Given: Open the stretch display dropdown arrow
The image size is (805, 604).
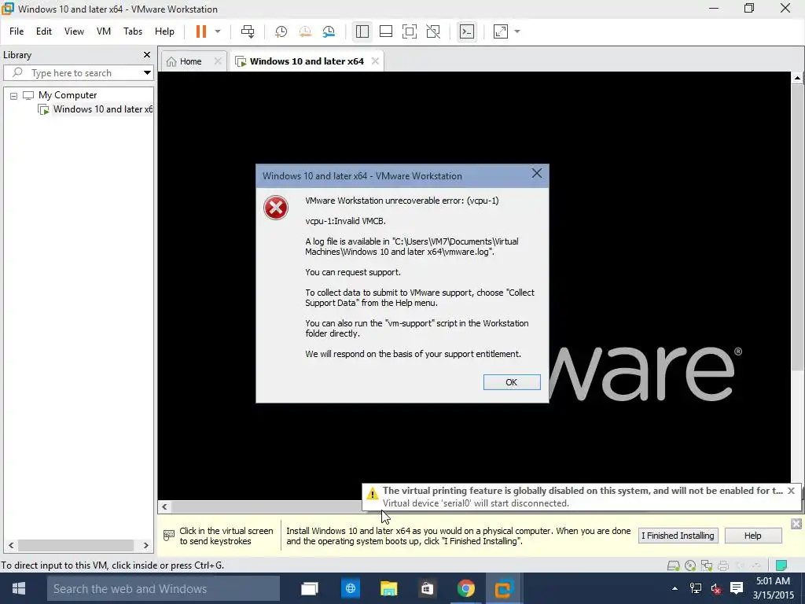Looking at the screenshot, I should click(x=517, y=31).
